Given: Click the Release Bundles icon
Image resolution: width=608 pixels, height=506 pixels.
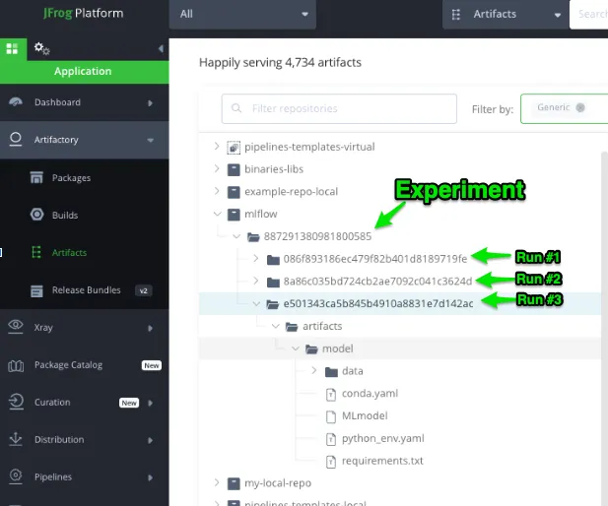Looking at the screenshot, I should [x=36, y=290].
